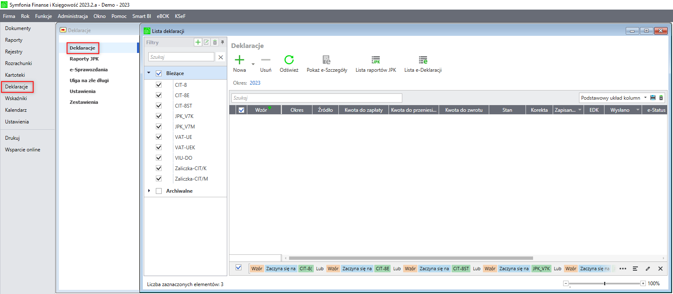The image size is (673, 294).
Task: Pin the Filtry panel
Action: (222, 42)
